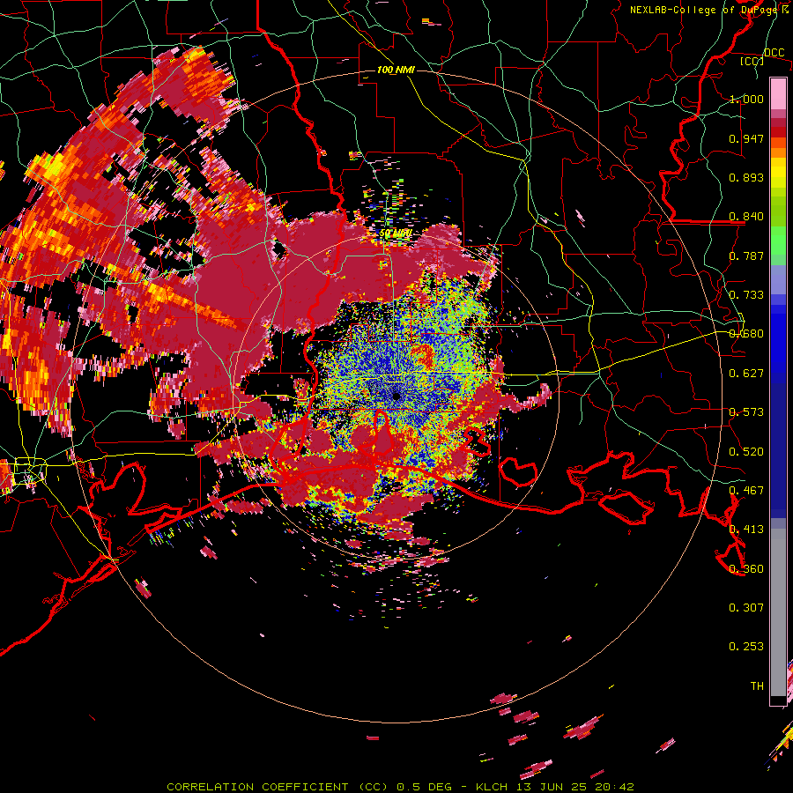
Task: Click the 0.733 legend value
Action: click(746, 295)
